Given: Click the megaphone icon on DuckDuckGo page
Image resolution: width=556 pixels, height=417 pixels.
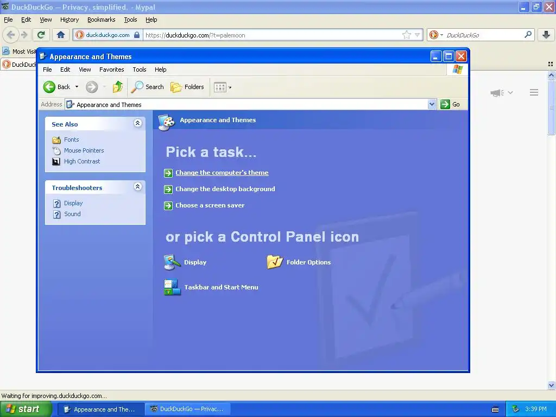Looking at the screenshot, I should pyautogui.click(x=497, y=93).
